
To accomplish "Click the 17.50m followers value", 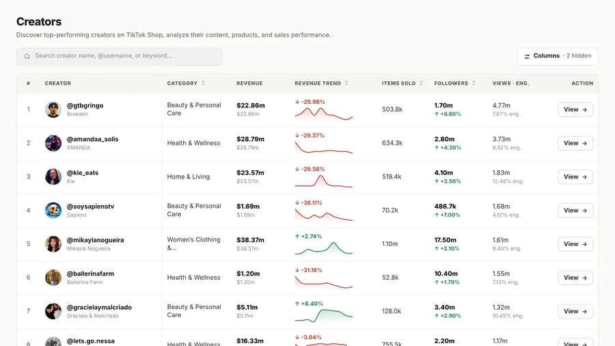I will click(x=445, y=240).
